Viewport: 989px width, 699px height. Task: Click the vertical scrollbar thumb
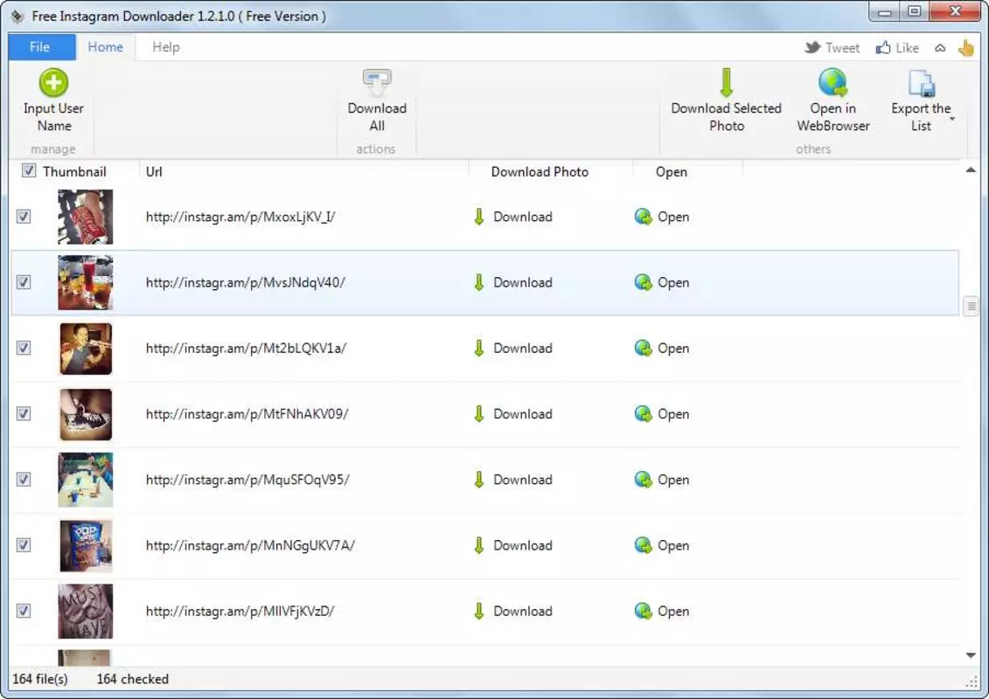971,307
